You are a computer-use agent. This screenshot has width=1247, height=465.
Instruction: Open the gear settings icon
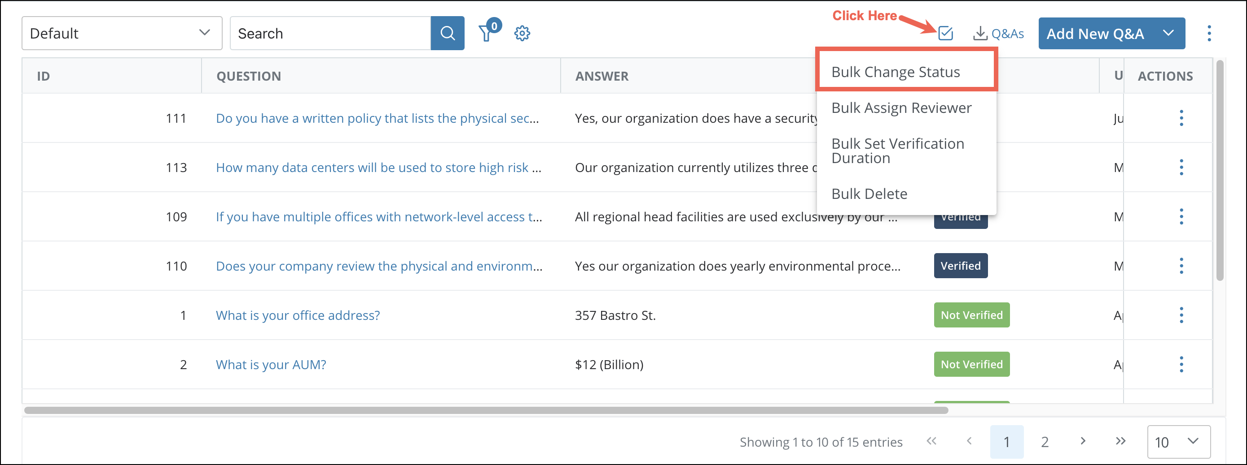pos(522,34)
